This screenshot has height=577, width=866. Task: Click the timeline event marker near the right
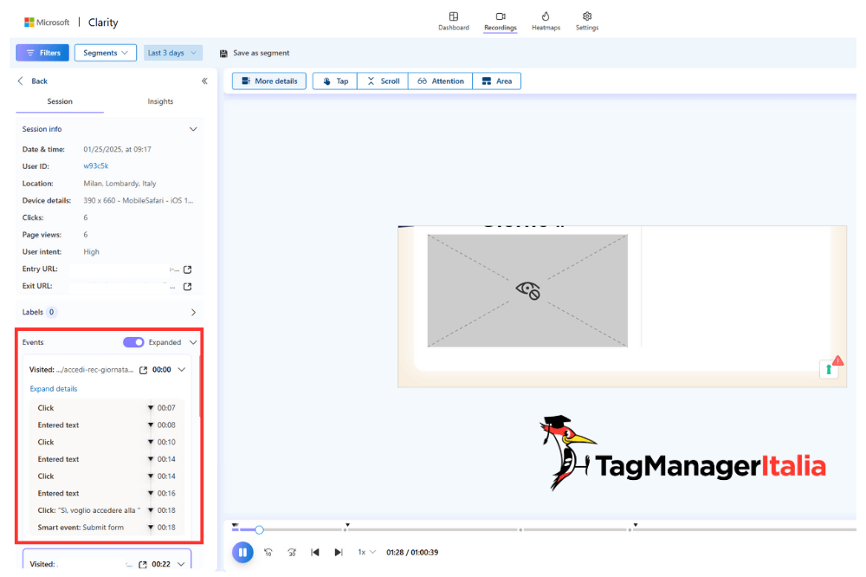click(635, 525)
